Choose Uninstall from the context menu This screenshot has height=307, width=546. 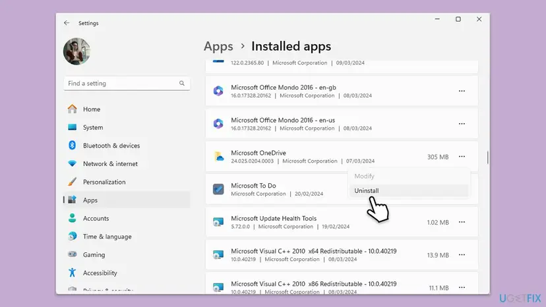(x=409, y=190)
